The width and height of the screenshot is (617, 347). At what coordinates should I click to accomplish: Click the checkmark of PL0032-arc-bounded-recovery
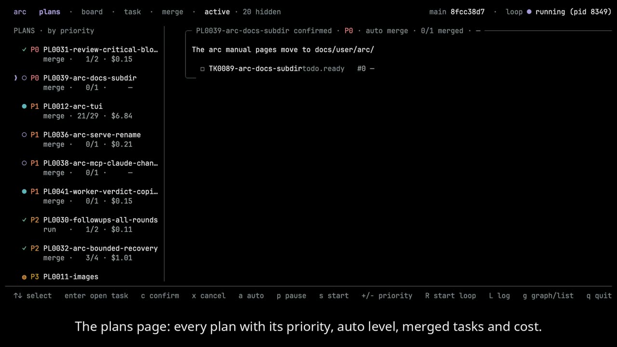[x=24, y=249]
